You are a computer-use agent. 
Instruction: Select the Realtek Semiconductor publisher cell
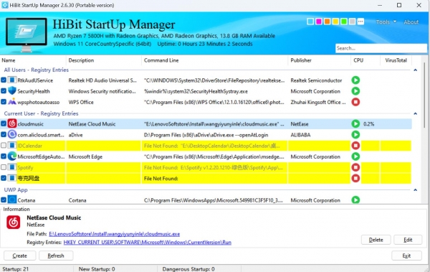316,80
